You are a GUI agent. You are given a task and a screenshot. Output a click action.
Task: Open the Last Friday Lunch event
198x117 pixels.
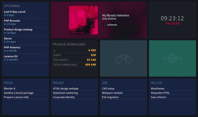(x=15, y=12)
